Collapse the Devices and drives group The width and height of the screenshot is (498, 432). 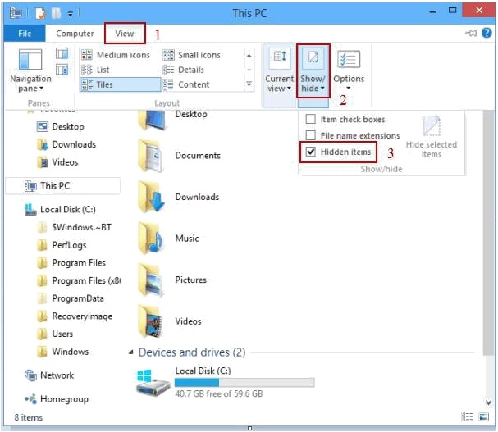131,352
